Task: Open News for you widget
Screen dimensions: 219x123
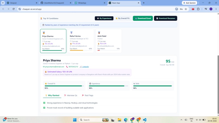Action: click(12, 120)
